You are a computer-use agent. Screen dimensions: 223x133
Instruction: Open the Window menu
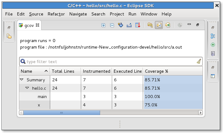click(149, 14)
